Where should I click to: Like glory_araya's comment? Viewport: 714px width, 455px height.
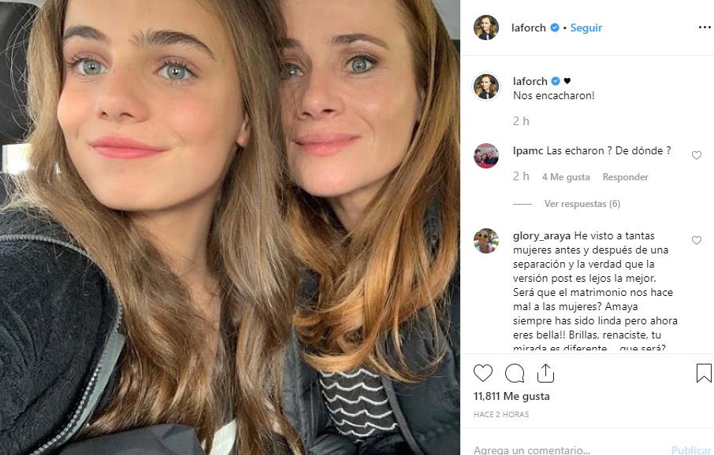696,240
